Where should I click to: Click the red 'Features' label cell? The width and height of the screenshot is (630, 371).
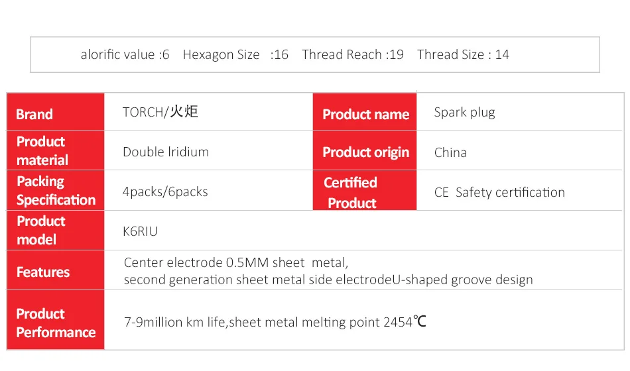55,271
